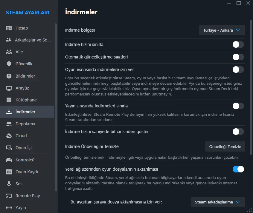
Task: Open Kontrolcü settings
Action: click(27, 160)
